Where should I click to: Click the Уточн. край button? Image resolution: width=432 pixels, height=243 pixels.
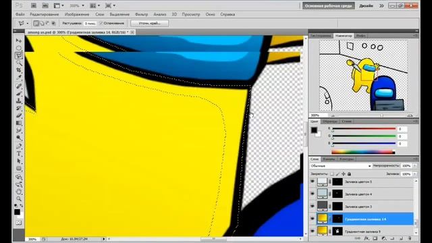tap(150, 24)
